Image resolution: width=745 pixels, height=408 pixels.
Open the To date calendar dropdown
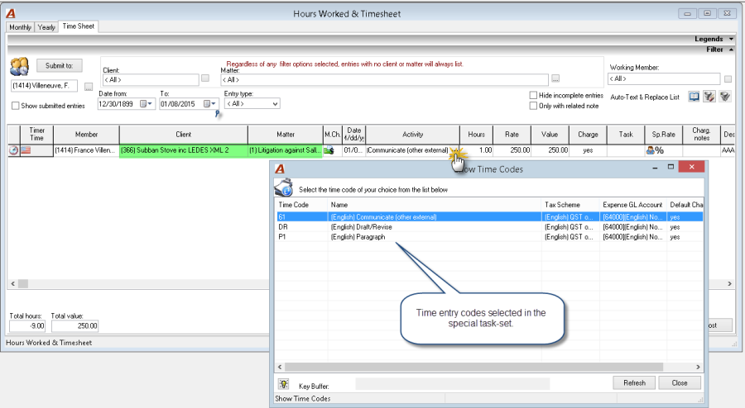pyautogui.click(x=210, y=104)
